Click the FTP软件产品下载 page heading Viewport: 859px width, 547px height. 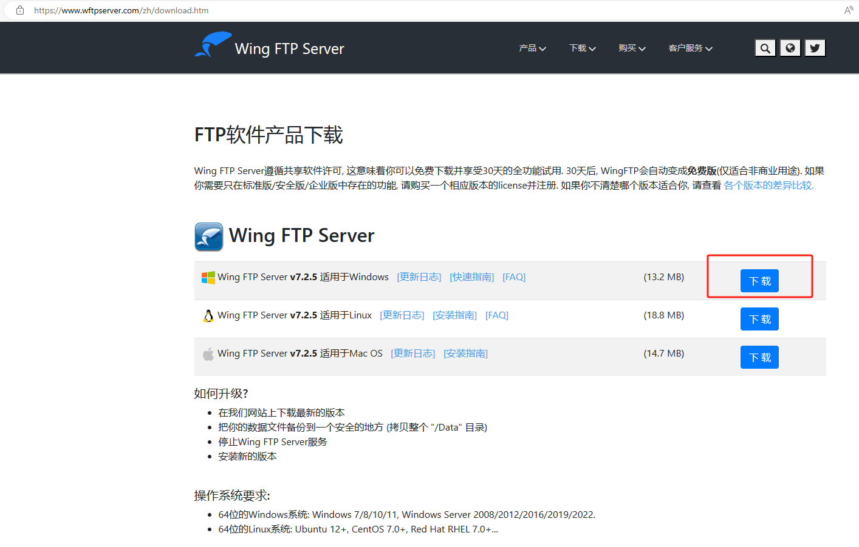pyautogui.click(x=269, y=135)
